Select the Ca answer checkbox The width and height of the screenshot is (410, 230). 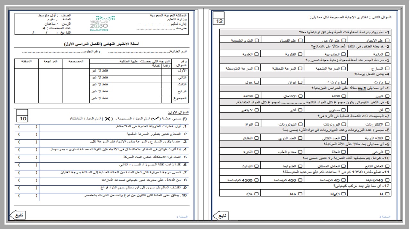coord(257,194)
